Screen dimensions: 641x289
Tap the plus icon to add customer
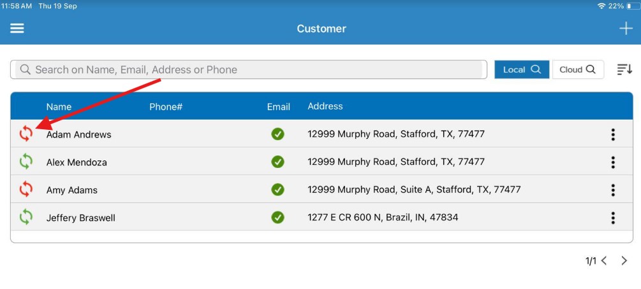(x=626, y=29)
